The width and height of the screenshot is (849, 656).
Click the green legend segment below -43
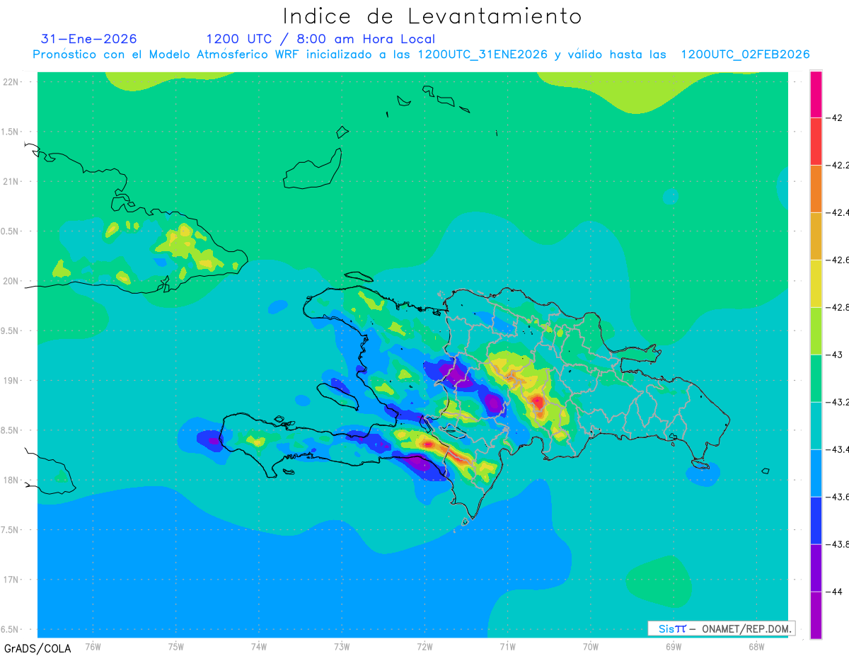[x=816, y=379]
